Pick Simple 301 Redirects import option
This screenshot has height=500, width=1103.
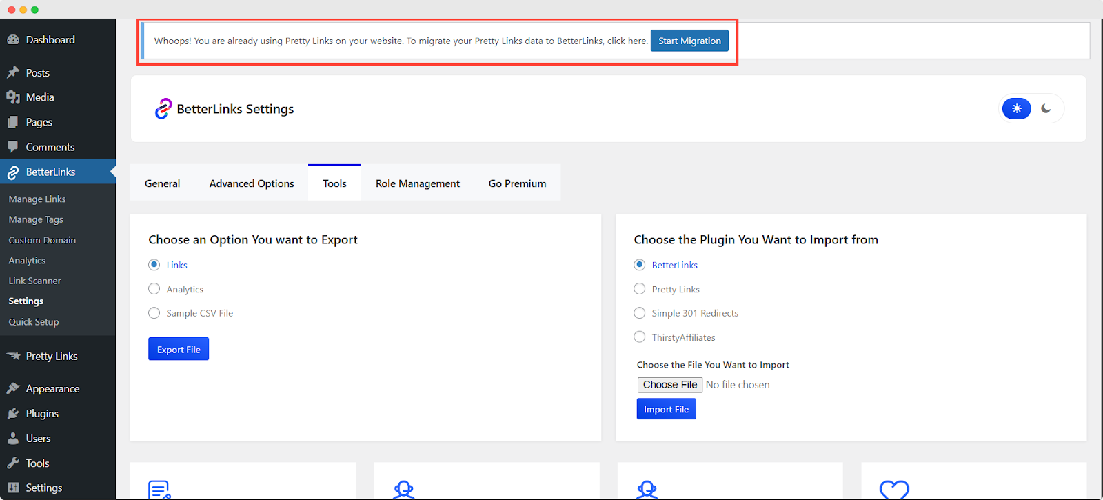click(640, 313)
